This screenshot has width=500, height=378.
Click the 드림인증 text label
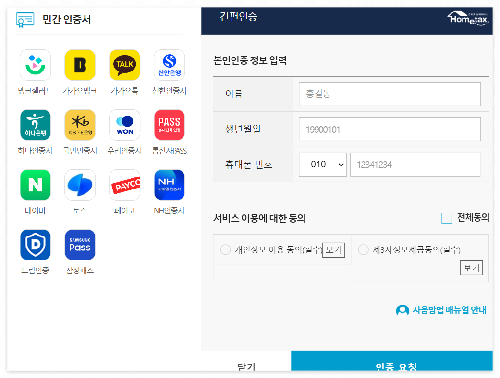pos(35,271)
